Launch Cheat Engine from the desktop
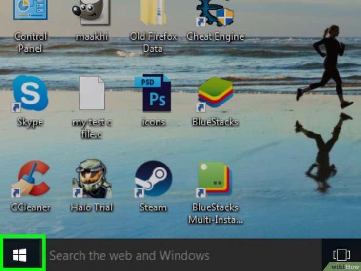Image resolution: width=361 pixels, height=271 pixels. [x=215, y=13]
